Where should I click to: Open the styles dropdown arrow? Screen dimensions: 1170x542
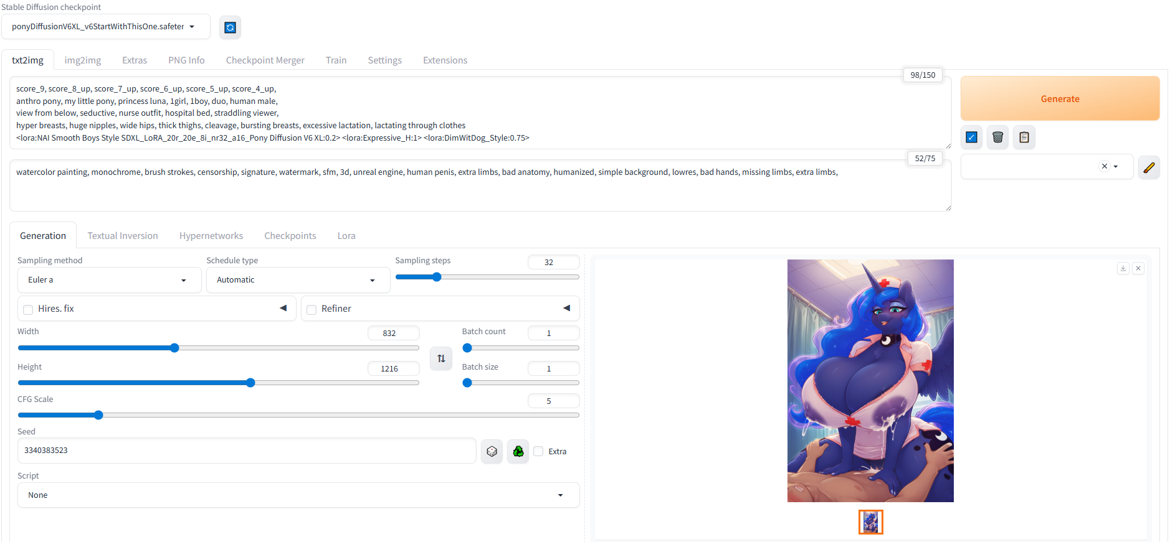point(1116,167)
